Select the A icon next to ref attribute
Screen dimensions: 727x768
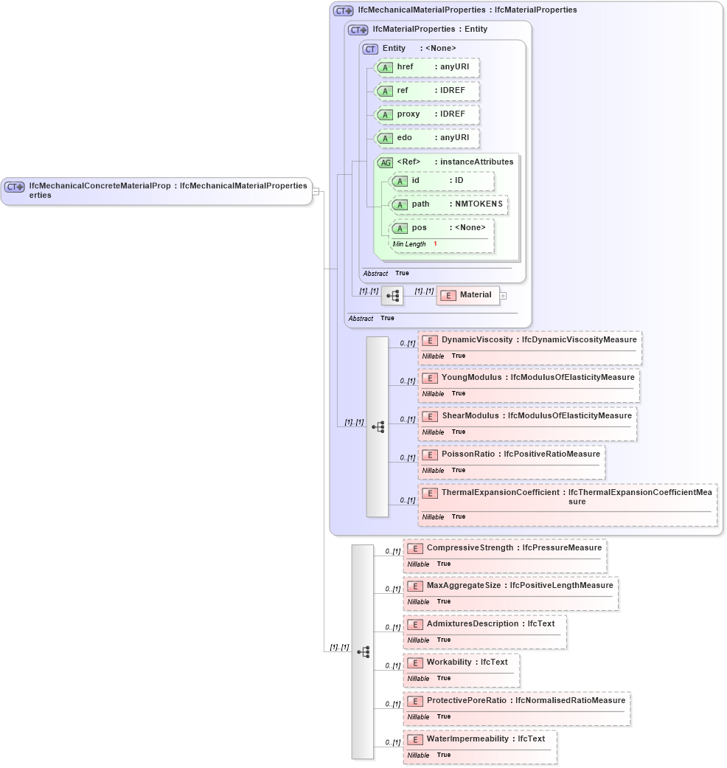tap(384, 91)
